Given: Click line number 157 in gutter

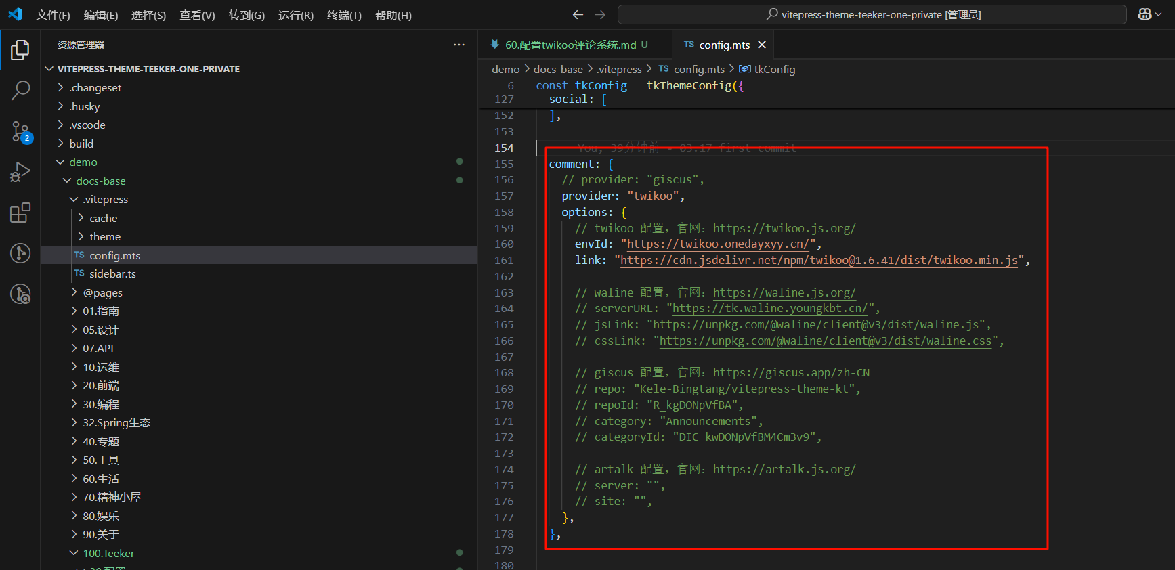Looking at the screenshot, I should click(504, 196).
